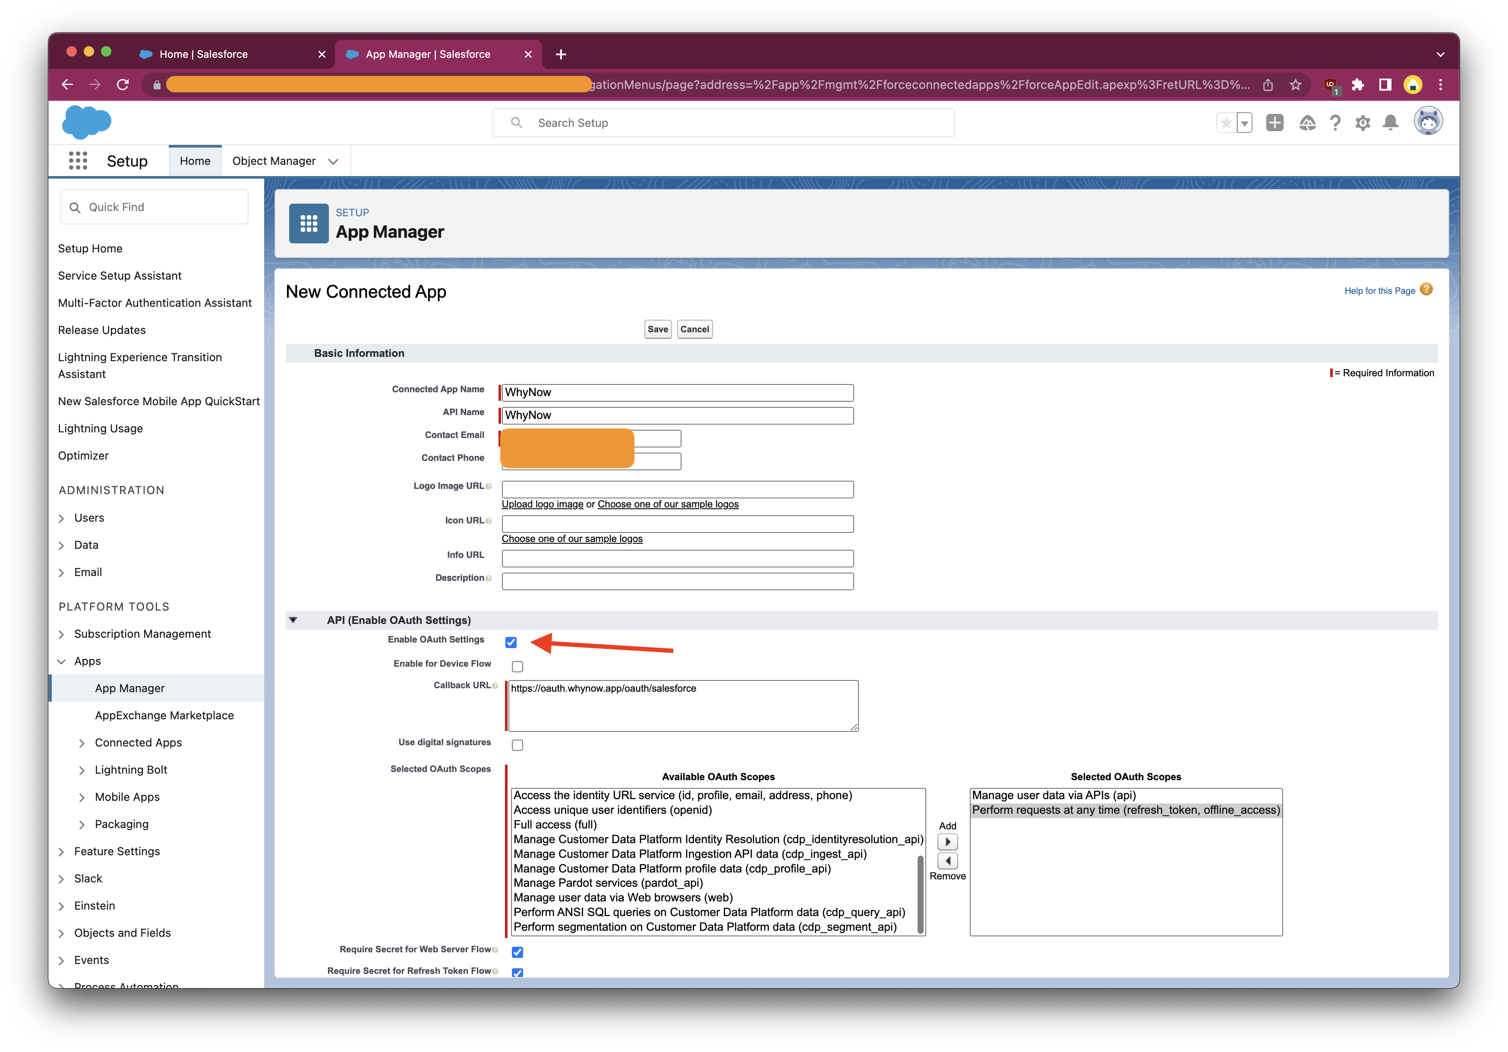The height and width of the screenshot is (1052, 1508).
Task: Open the Trailhead guidance icon
Action: click(1307, 123)
